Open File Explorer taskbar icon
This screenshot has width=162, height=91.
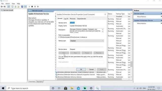[72, 88]
